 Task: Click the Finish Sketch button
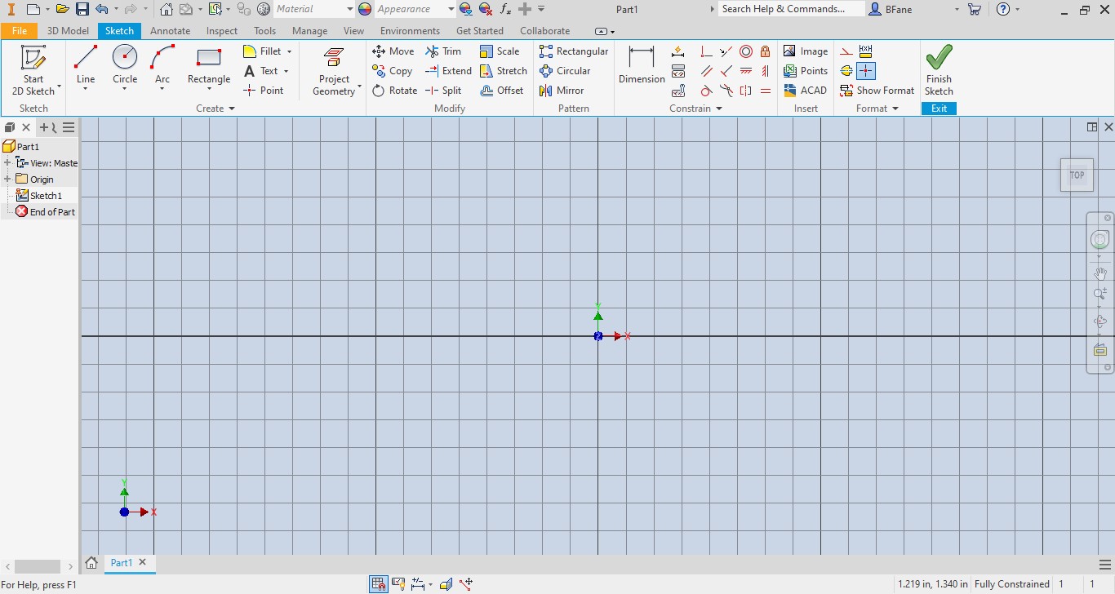point(938,69)
